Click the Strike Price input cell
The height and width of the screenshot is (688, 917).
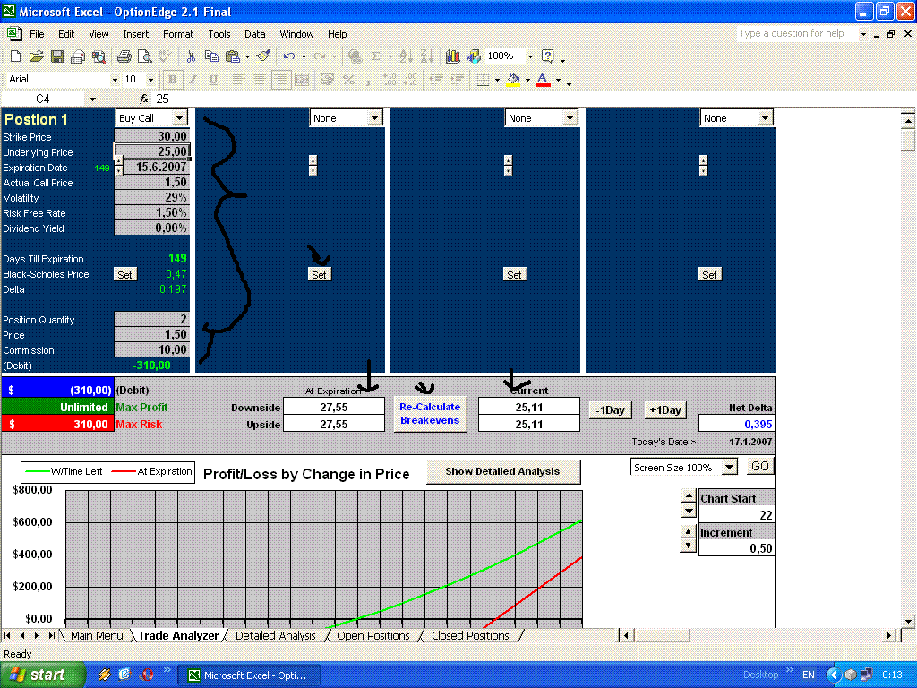click(x=152, y=137)
